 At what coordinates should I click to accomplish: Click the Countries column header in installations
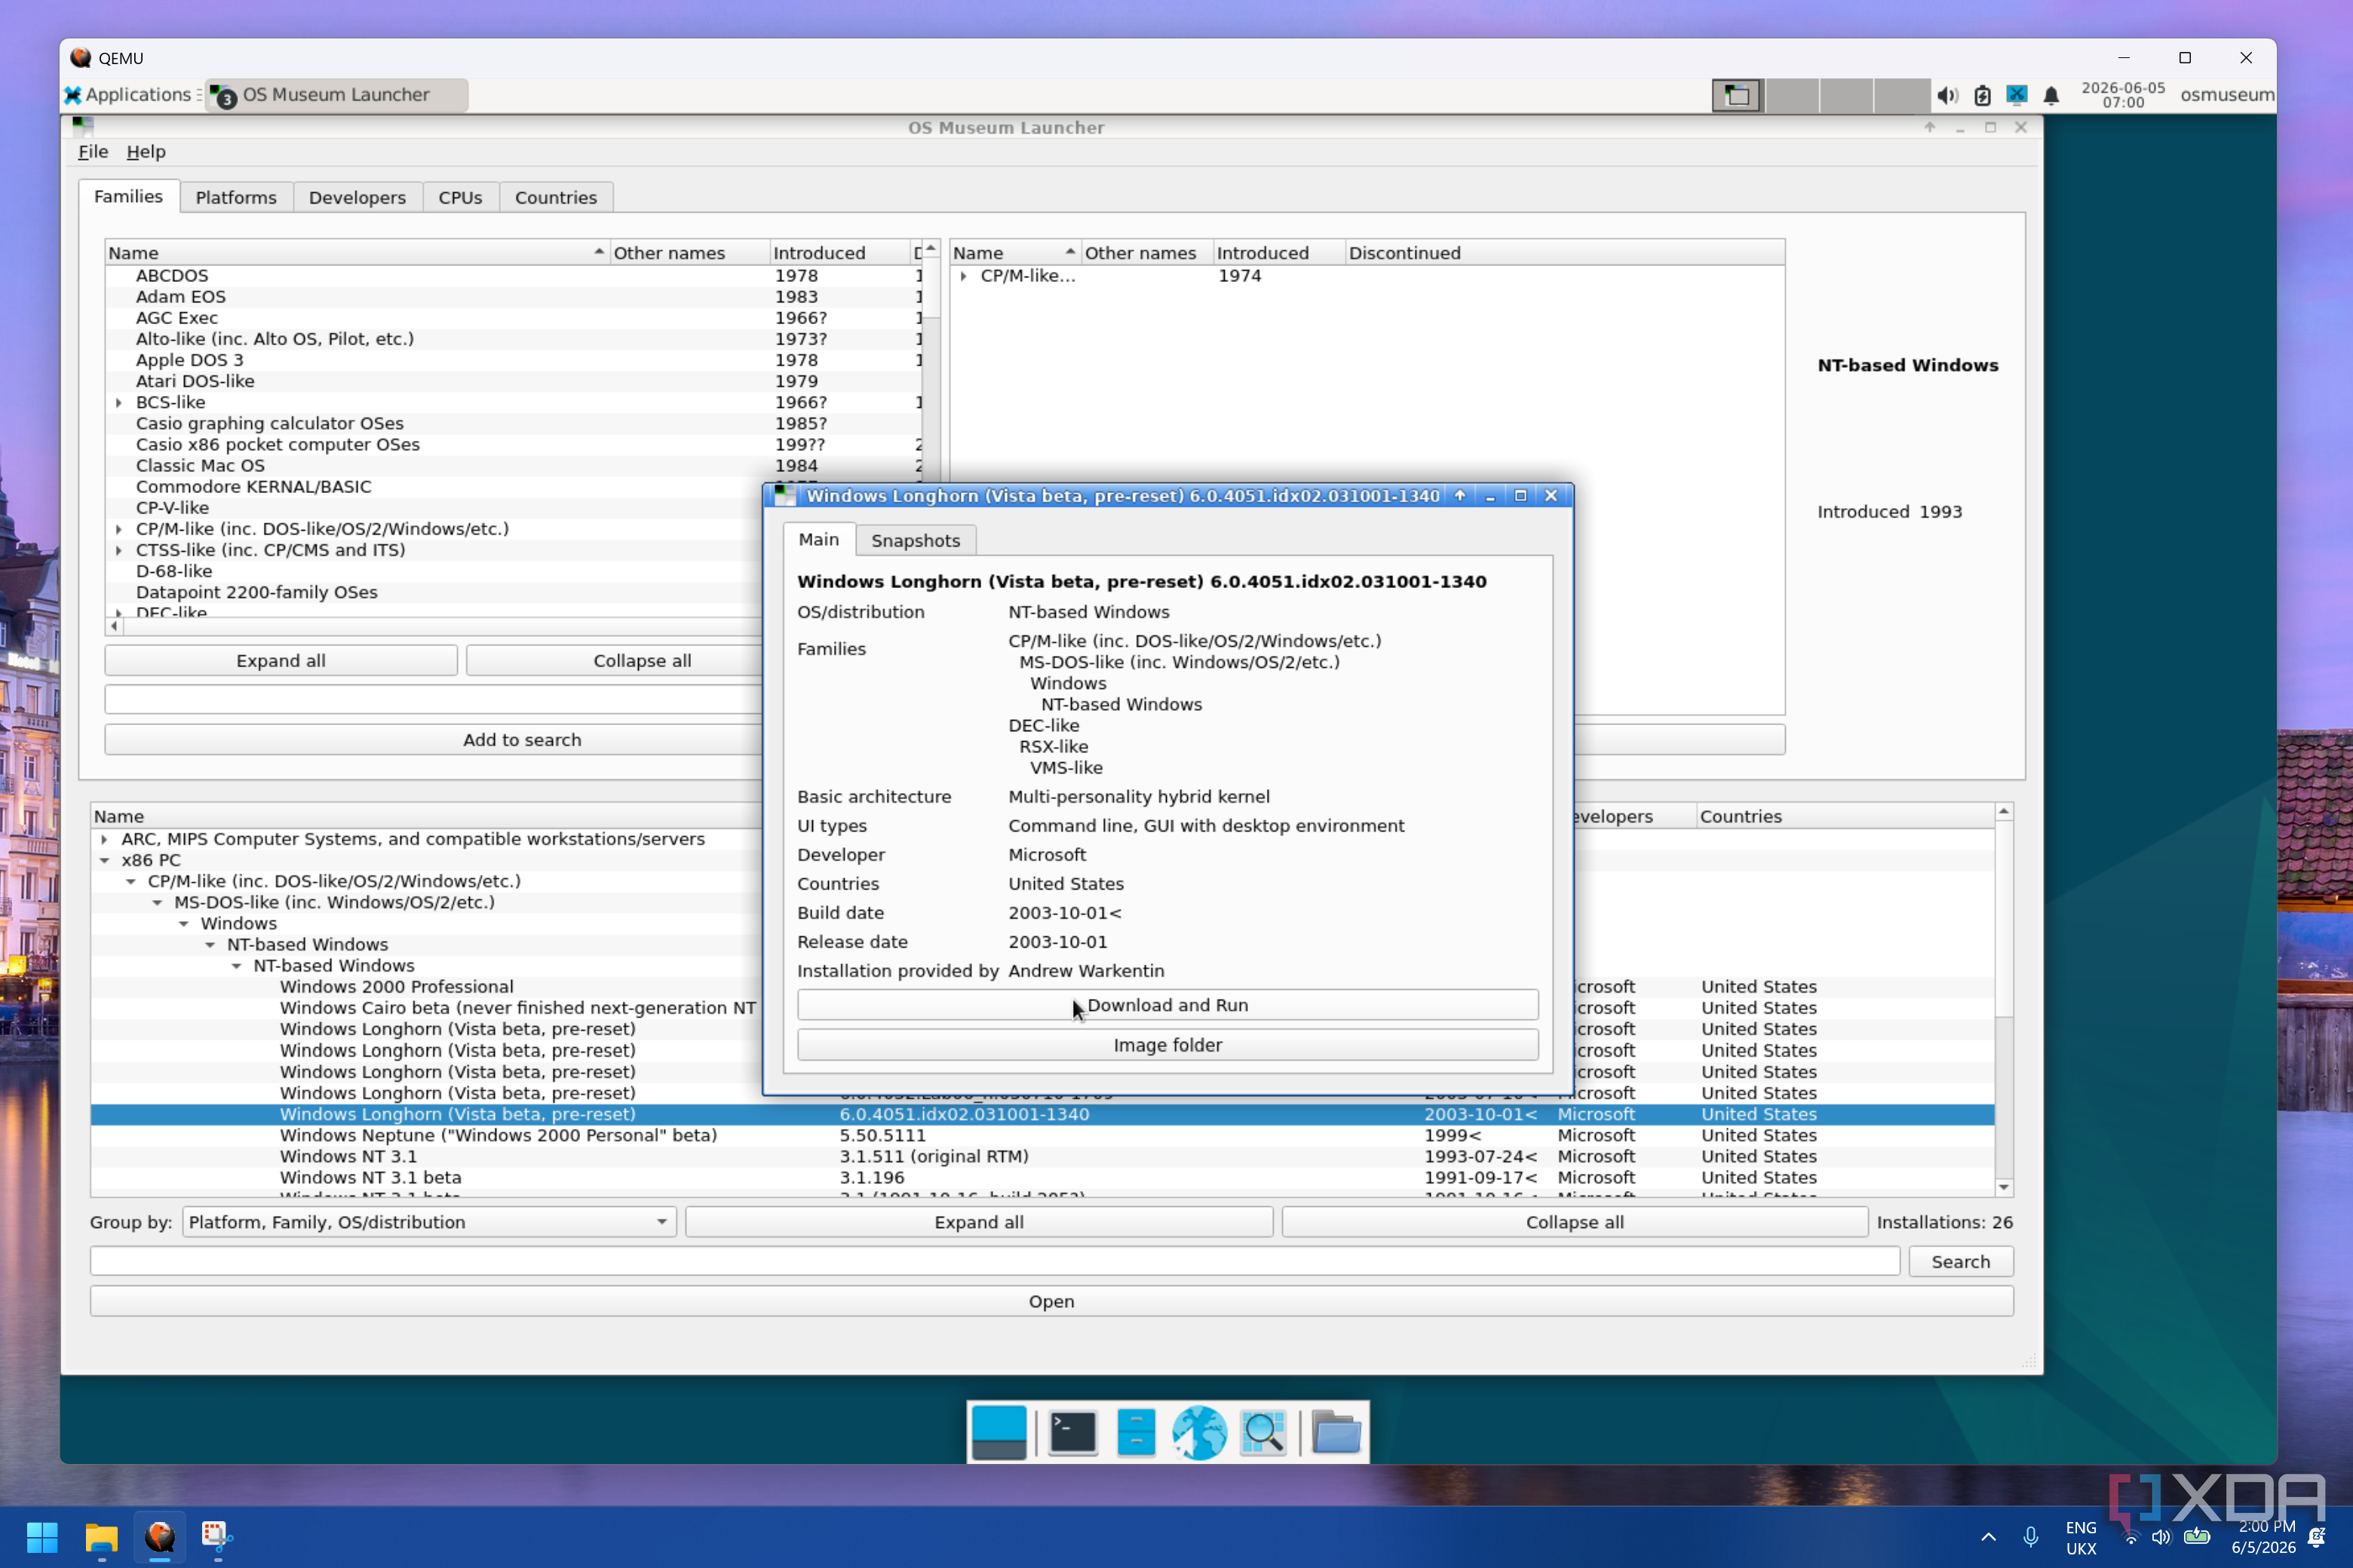tap(1844, 816)
